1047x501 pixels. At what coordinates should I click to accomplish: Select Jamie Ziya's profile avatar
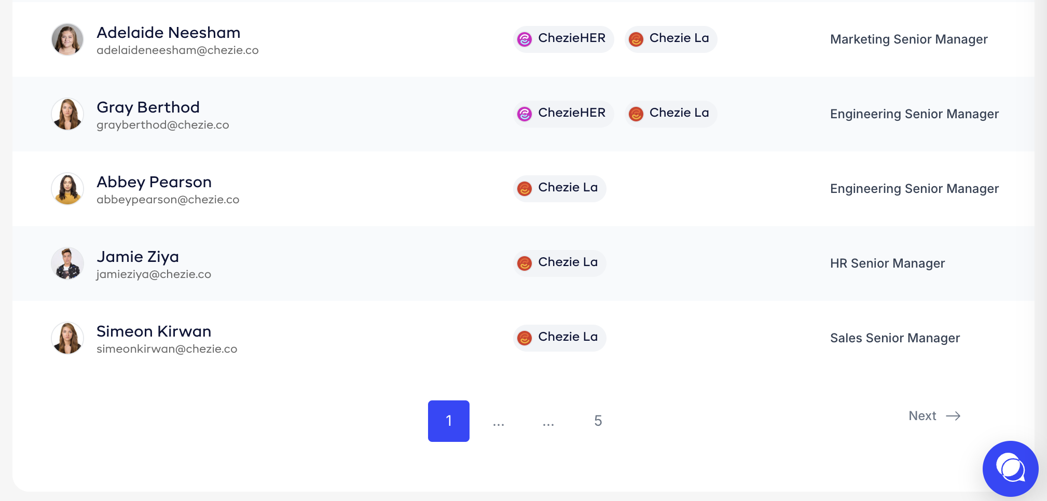[67, 263]
